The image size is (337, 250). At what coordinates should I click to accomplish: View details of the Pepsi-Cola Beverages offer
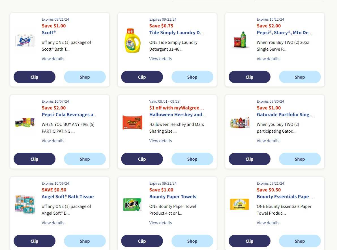[x=53, y=141]
